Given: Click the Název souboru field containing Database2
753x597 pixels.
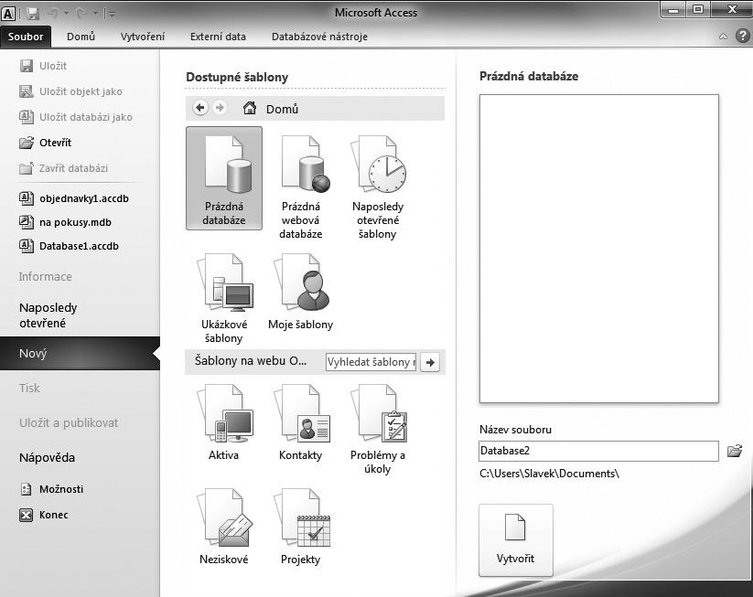Looking at the screenshot, I should pos(599,451).
